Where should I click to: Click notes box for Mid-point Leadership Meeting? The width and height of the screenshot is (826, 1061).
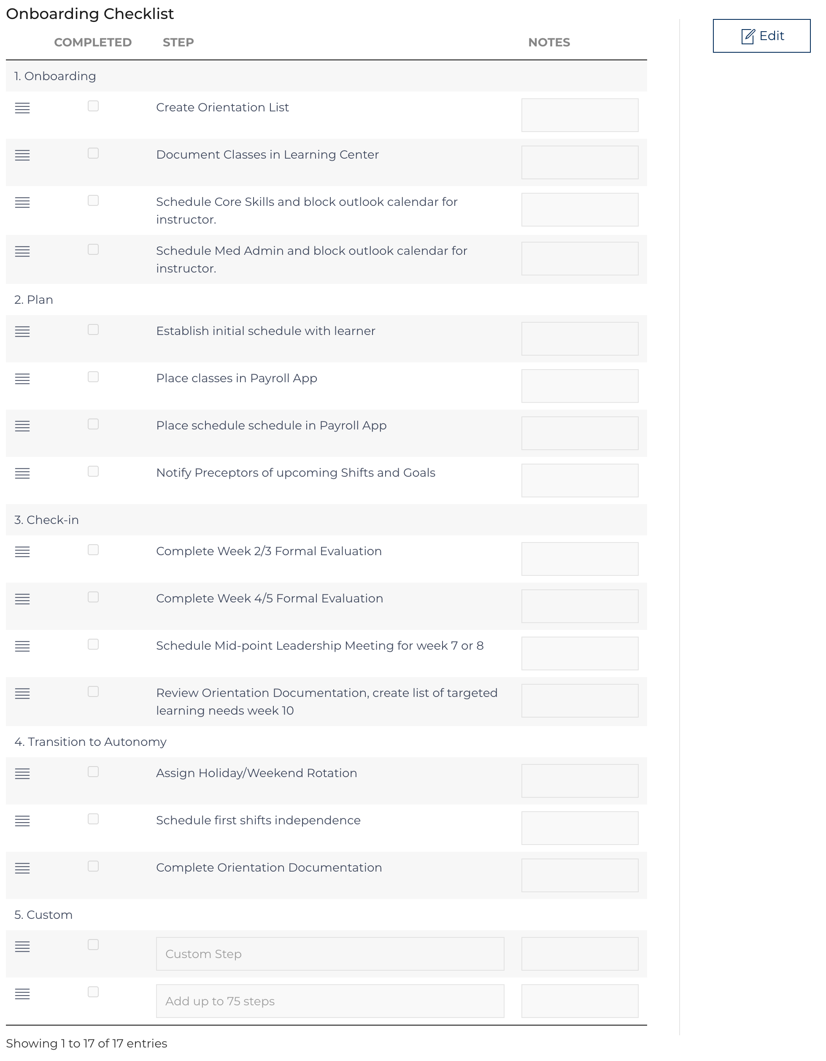(x=580, y=653)
